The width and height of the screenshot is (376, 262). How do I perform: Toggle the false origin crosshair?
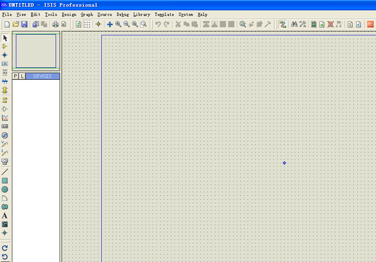click(98, 24)
